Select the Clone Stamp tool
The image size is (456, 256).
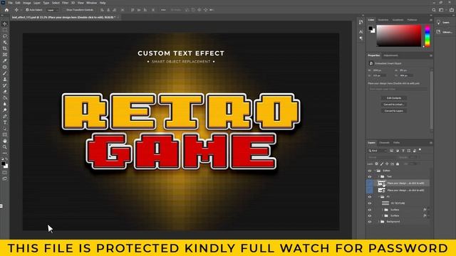[5, 79]
